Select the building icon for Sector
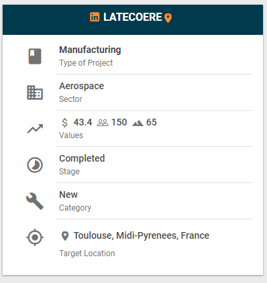Screen dimensions: 267x283 pos(35,93)
